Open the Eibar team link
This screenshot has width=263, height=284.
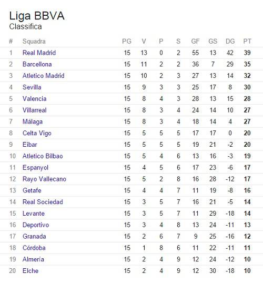point(30,145)
